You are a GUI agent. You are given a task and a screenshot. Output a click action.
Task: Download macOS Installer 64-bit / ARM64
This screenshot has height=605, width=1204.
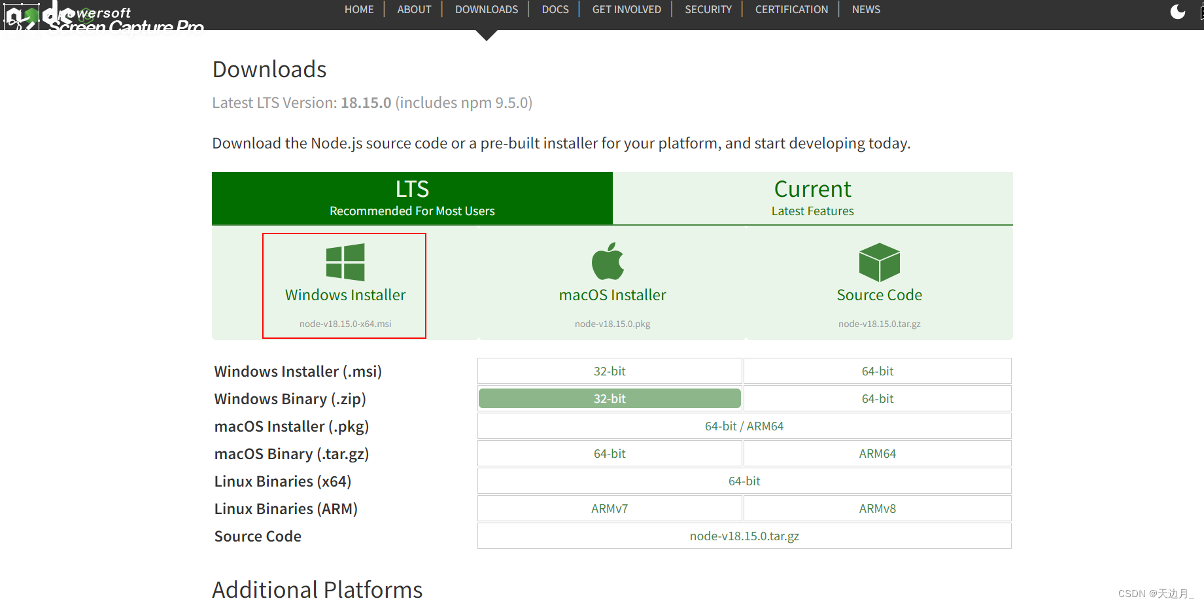744,426
